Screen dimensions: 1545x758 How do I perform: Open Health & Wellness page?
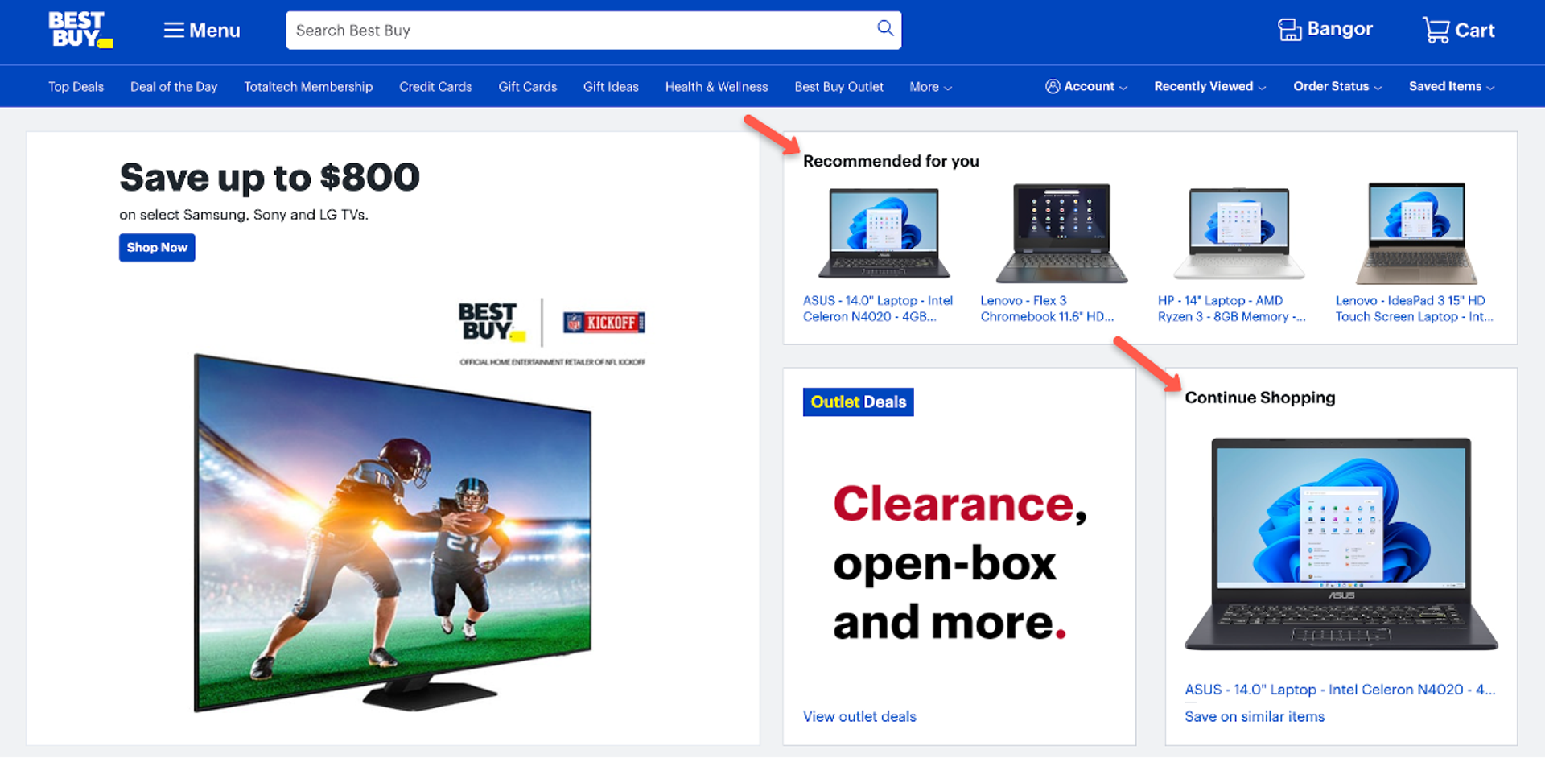click(x=716, y=87)
